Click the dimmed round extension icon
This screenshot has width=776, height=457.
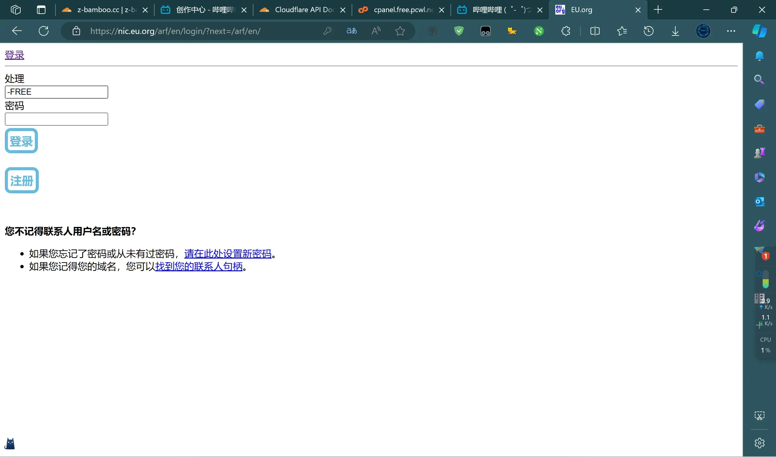[432, 31]
